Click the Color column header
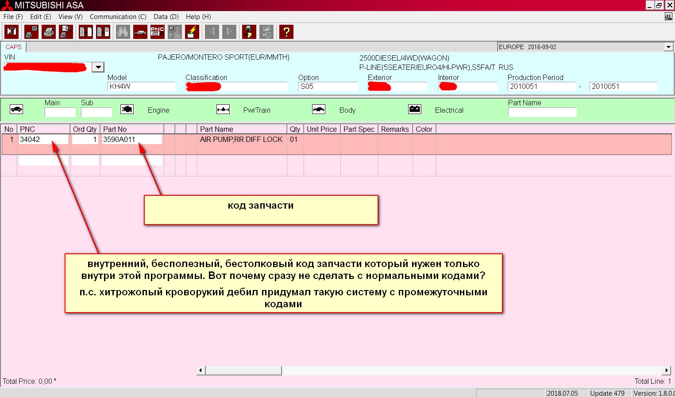Viewport: 675px width, 397px height. click(x=424, y=129)
